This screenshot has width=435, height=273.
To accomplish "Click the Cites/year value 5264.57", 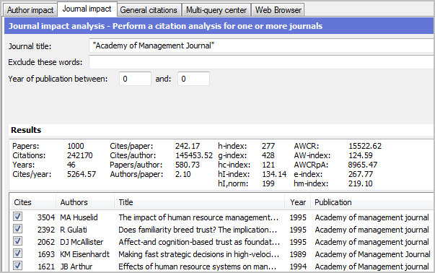I will 82,174.
